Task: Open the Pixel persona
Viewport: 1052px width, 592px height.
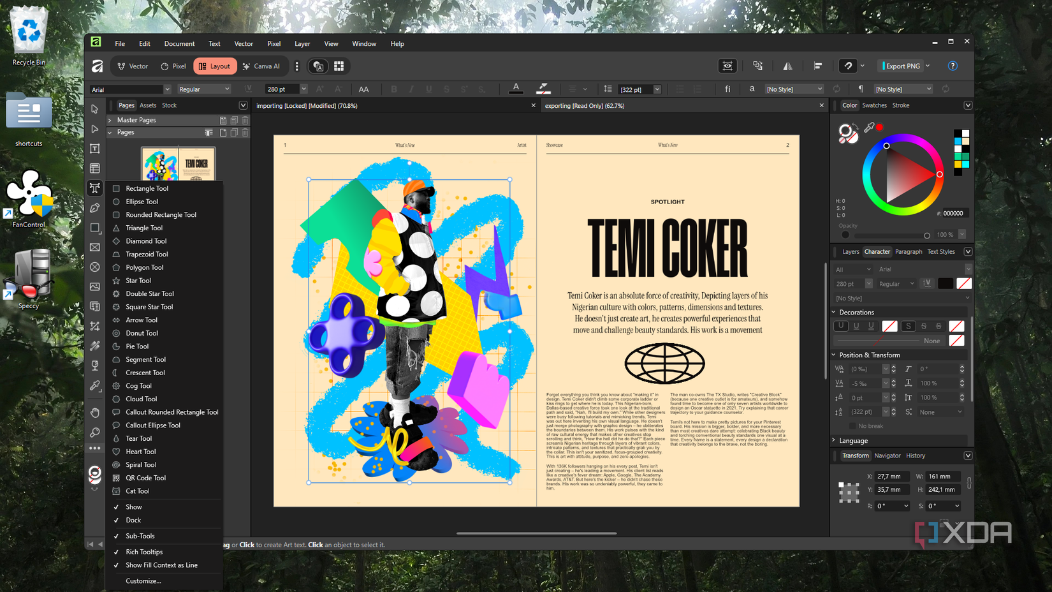Action: (x=173, y=66)
